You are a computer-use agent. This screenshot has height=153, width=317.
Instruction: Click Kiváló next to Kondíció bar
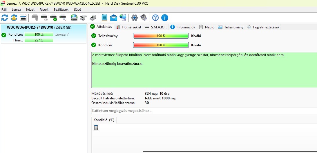tap(196, 45)
